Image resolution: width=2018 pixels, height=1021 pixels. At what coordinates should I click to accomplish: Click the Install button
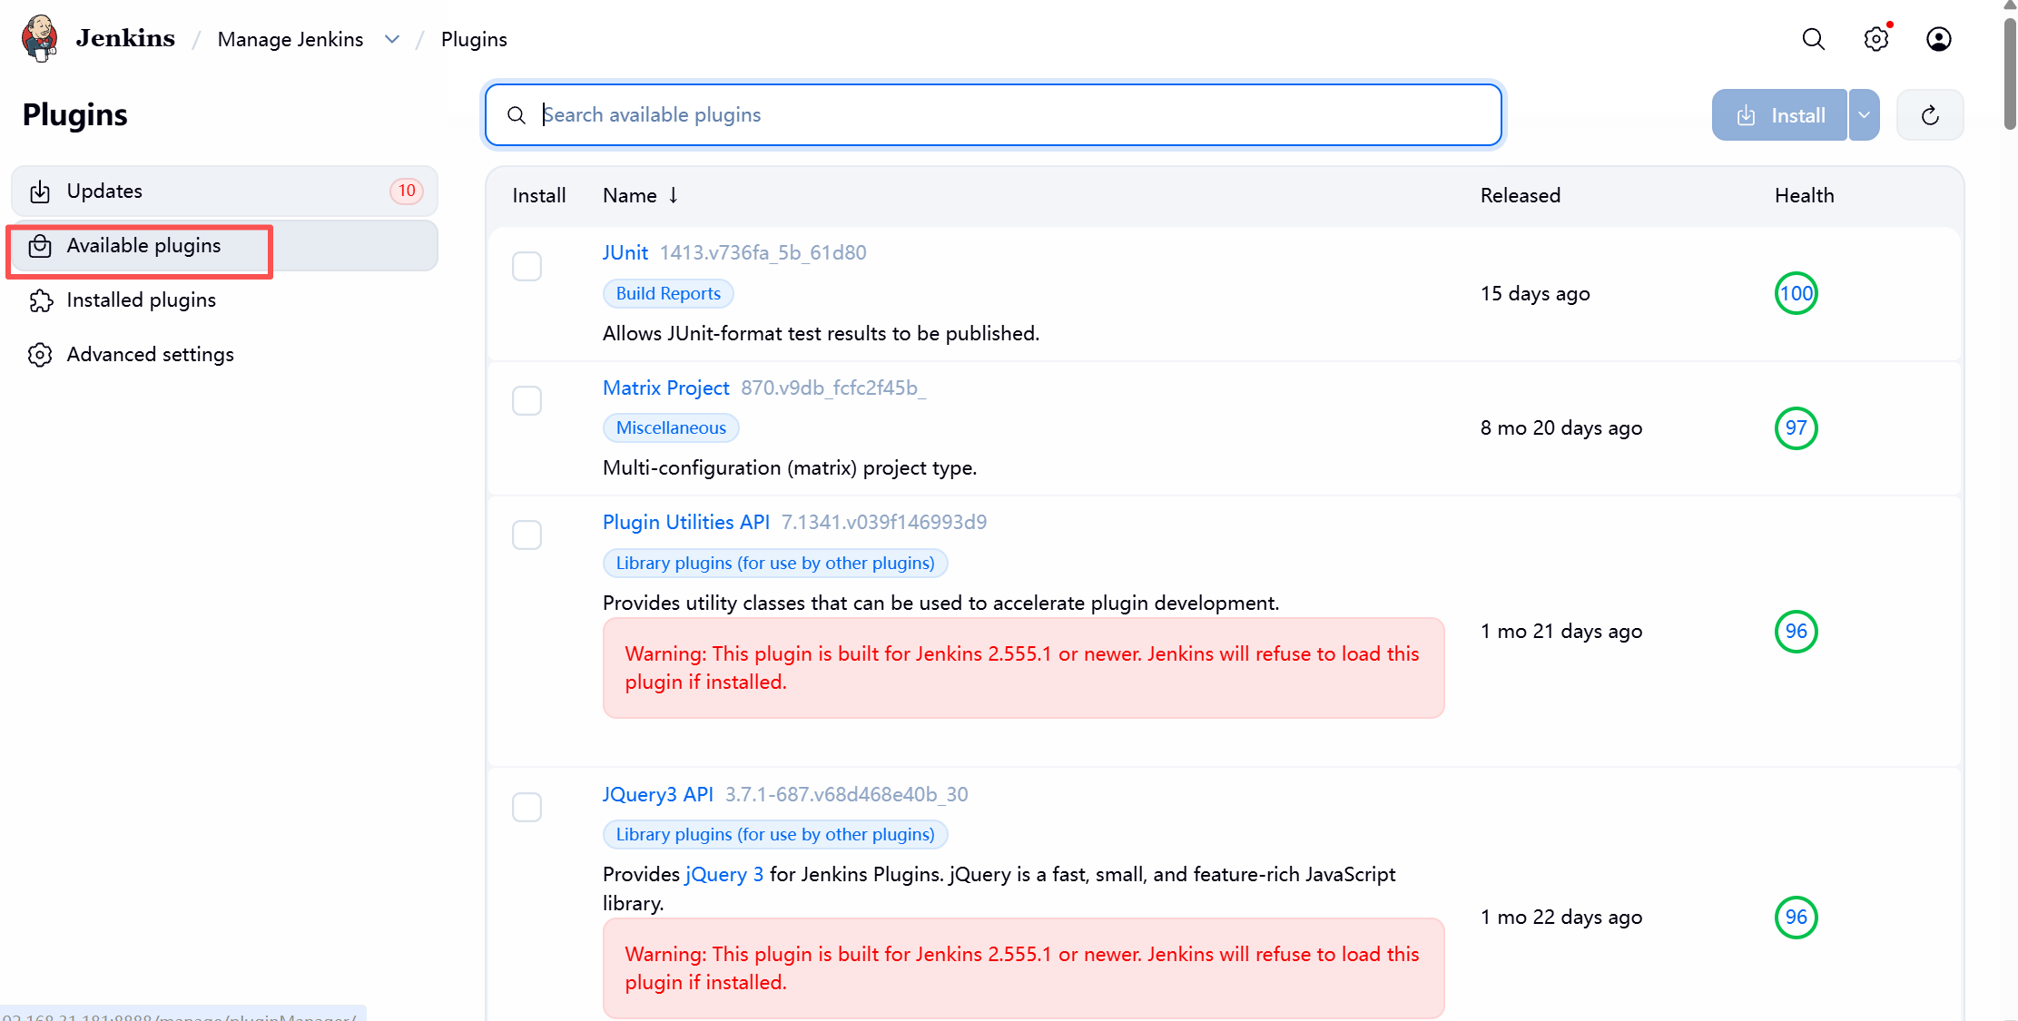[1779, 115]
